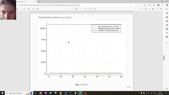Open the split screen icon
This screenshot has height=95, width=169.
pos(145,5)
